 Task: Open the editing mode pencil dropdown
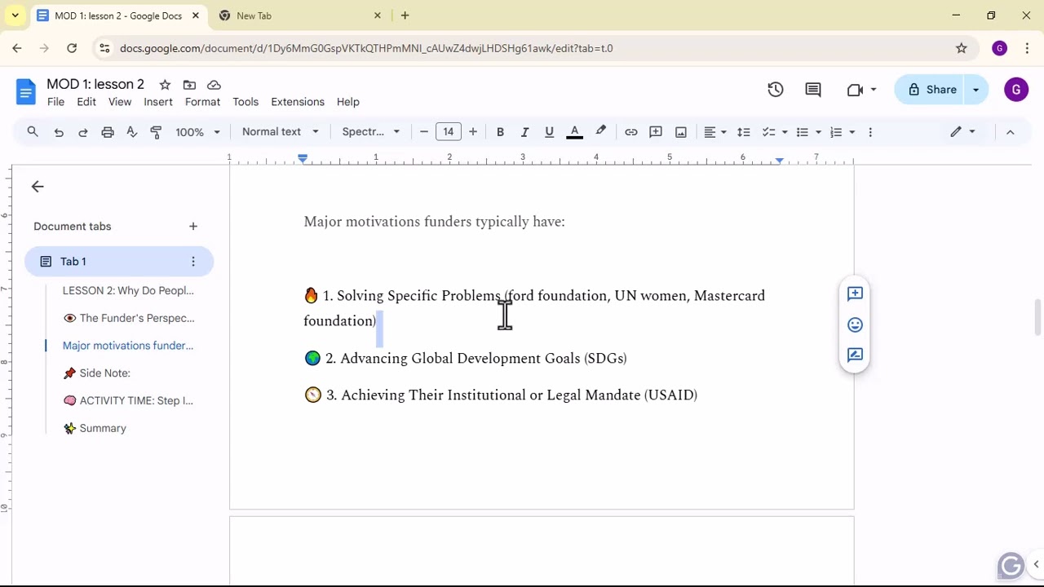(x=963, y=132)
